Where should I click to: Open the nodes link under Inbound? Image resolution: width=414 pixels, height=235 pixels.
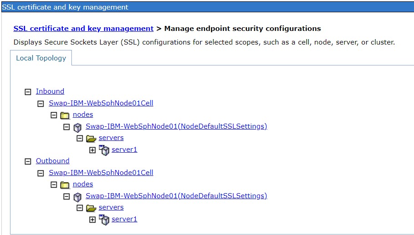point(83,115)
